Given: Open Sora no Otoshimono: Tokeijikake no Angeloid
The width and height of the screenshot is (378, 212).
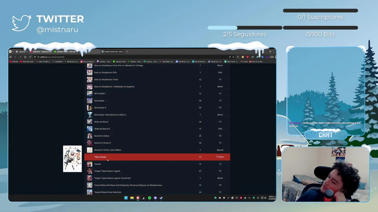Looking at the screenshot, I should point(114,87).
